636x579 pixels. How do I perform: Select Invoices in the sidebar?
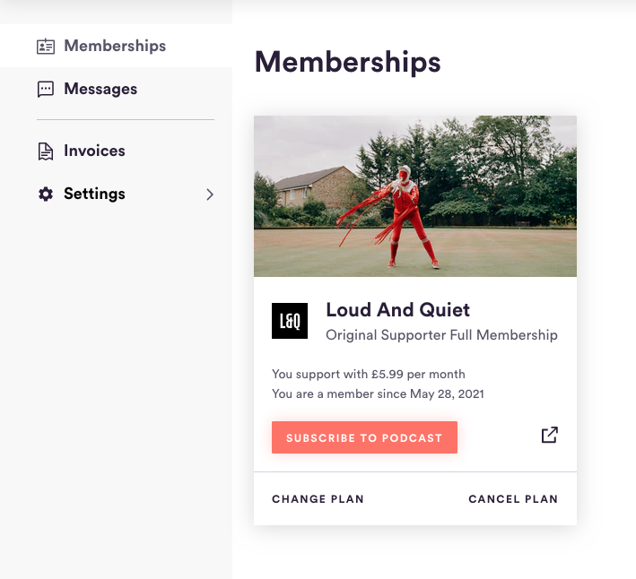(x=116, y=151)
